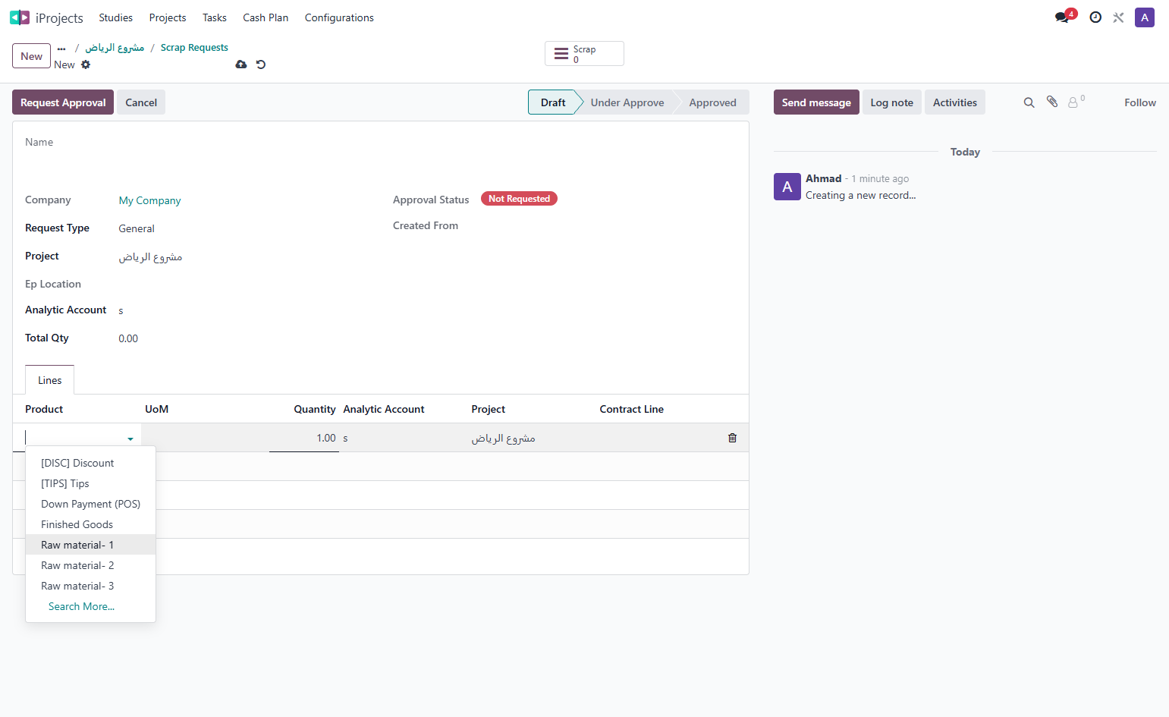Open the Tasks menu

tap(215, 17)
